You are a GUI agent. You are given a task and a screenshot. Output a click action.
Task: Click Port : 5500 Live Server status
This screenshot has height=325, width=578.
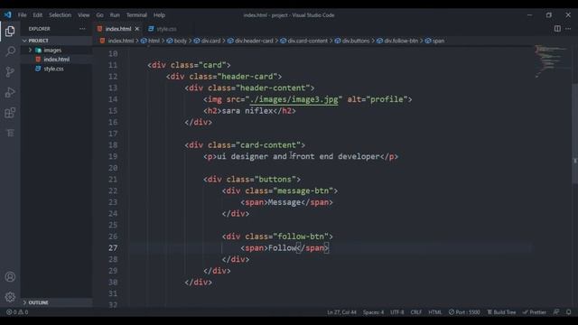tap(464, 312)
